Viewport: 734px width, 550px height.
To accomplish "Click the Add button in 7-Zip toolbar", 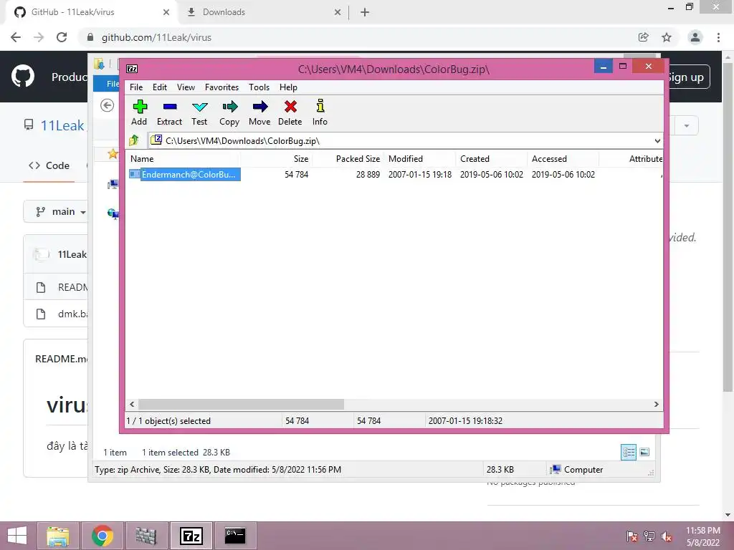I will (139, 112).
